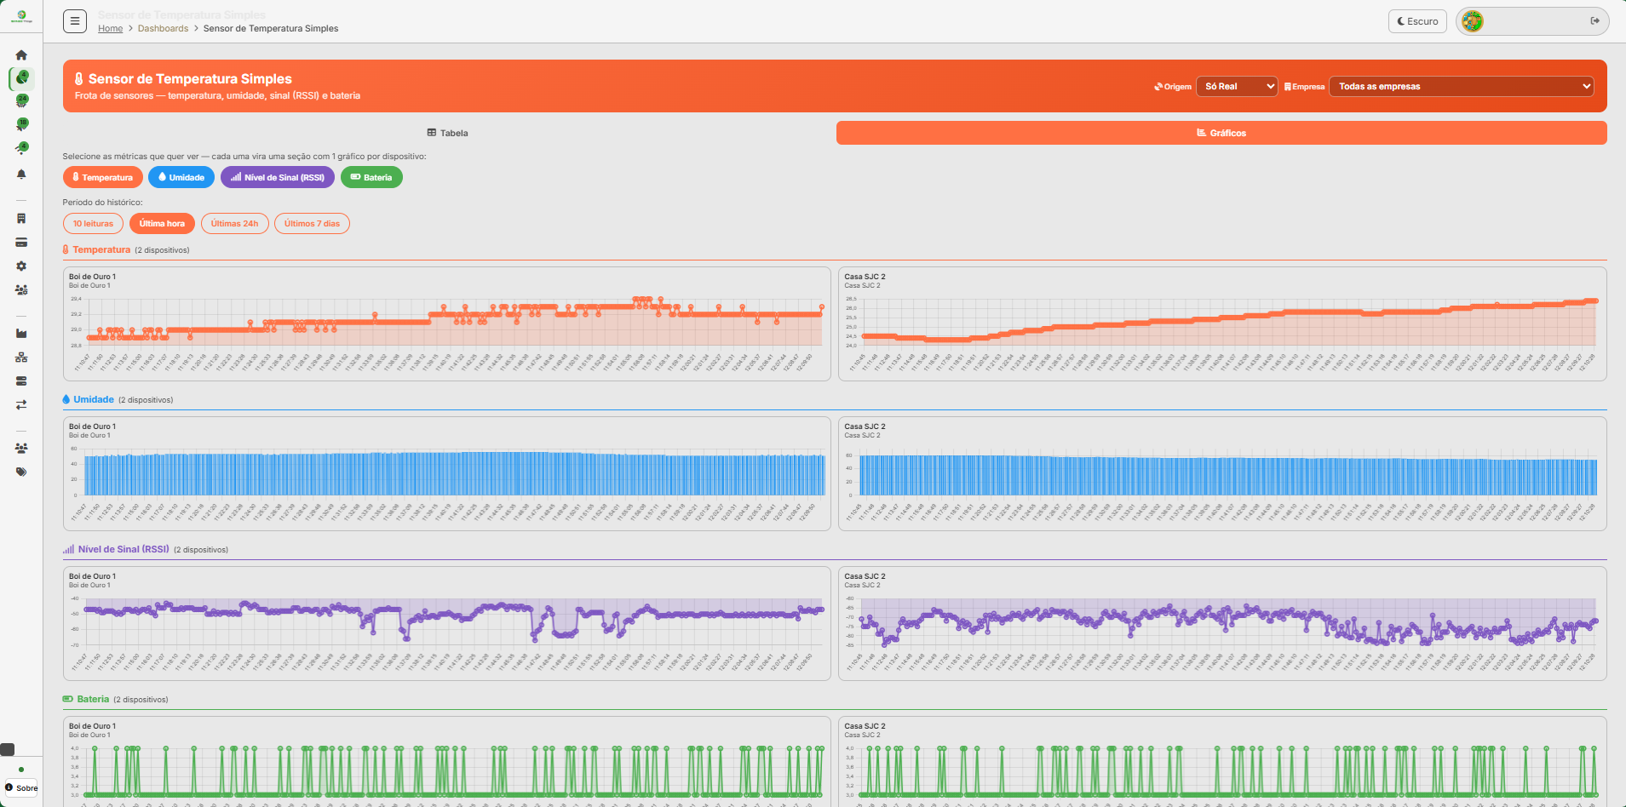Toggle the Nível de Sinal (RSSI) pill
The image size is (1626, 807).
278,178
